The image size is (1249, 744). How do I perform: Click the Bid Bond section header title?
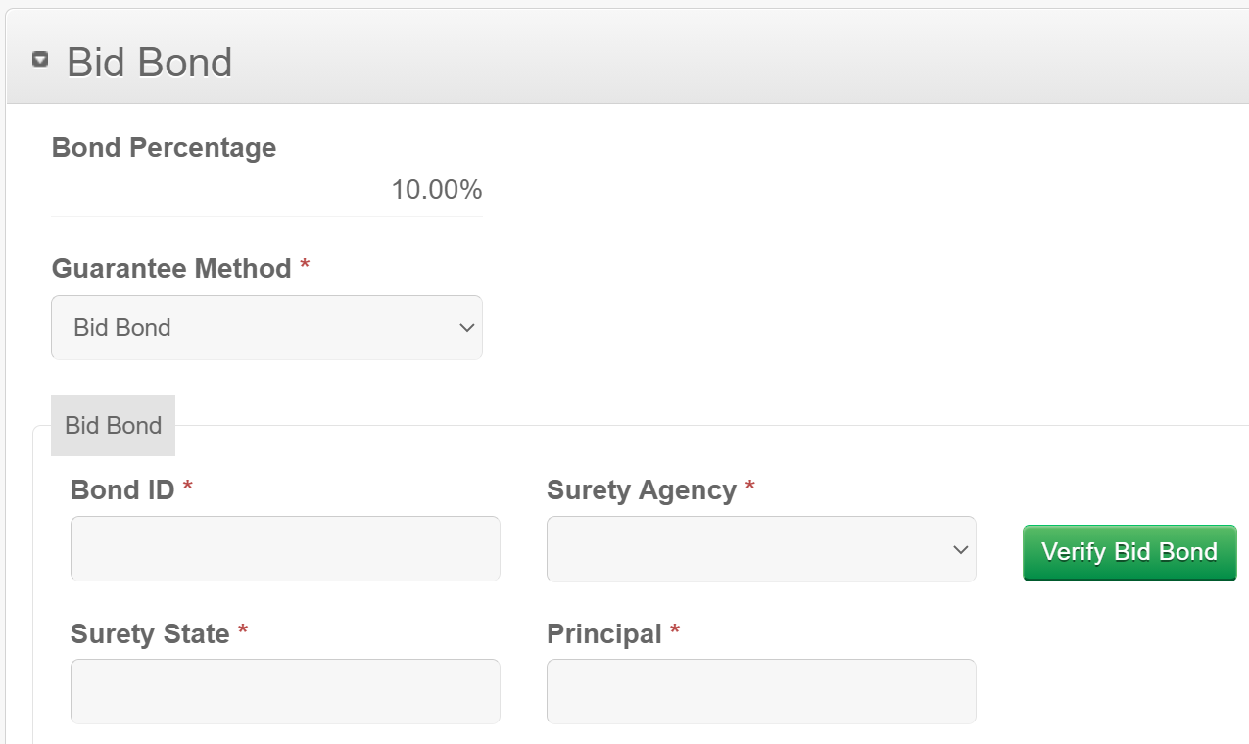149,63
